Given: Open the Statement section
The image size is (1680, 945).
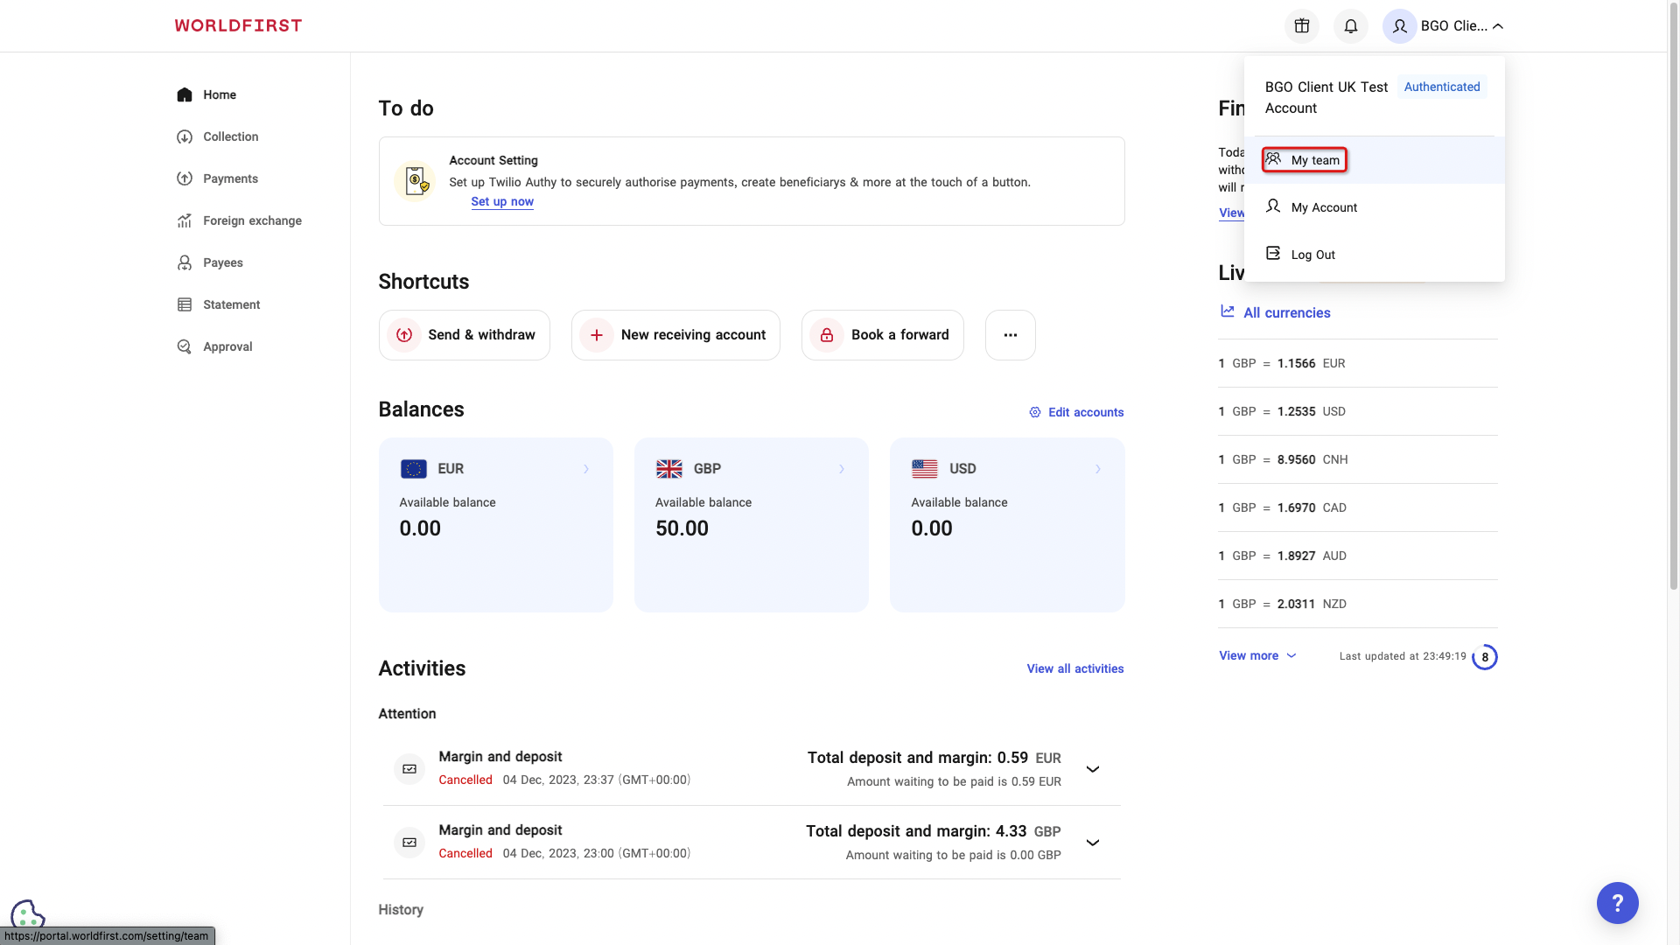Looking at the screenshot, I should click(230, 304).
